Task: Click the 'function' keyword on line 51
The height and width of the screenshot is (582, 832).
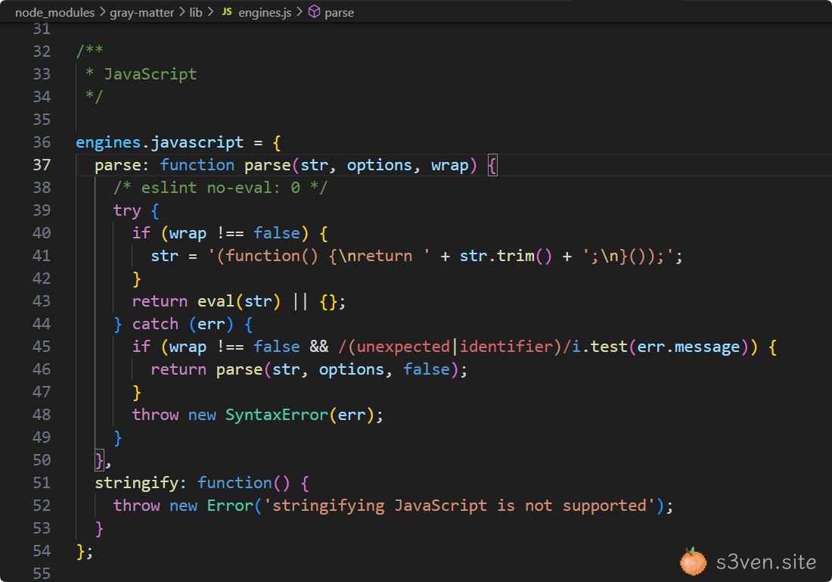Action: pos(234,483)
